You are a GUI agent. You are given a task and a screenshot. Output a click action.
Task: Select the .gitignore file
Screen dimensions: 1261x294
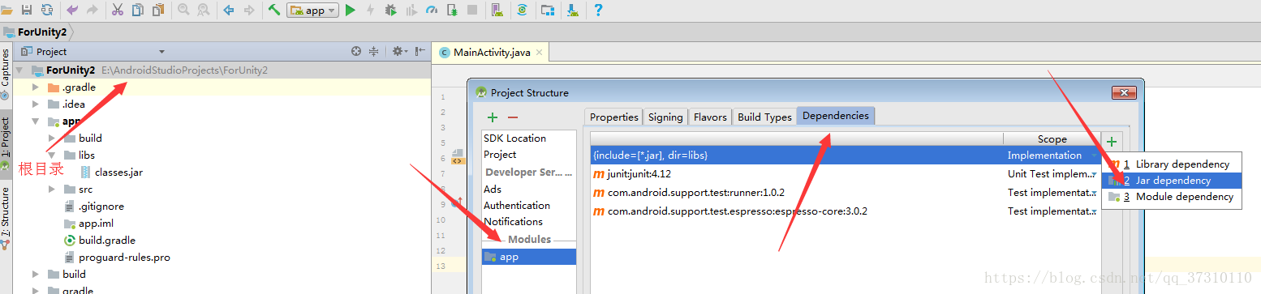101,206
